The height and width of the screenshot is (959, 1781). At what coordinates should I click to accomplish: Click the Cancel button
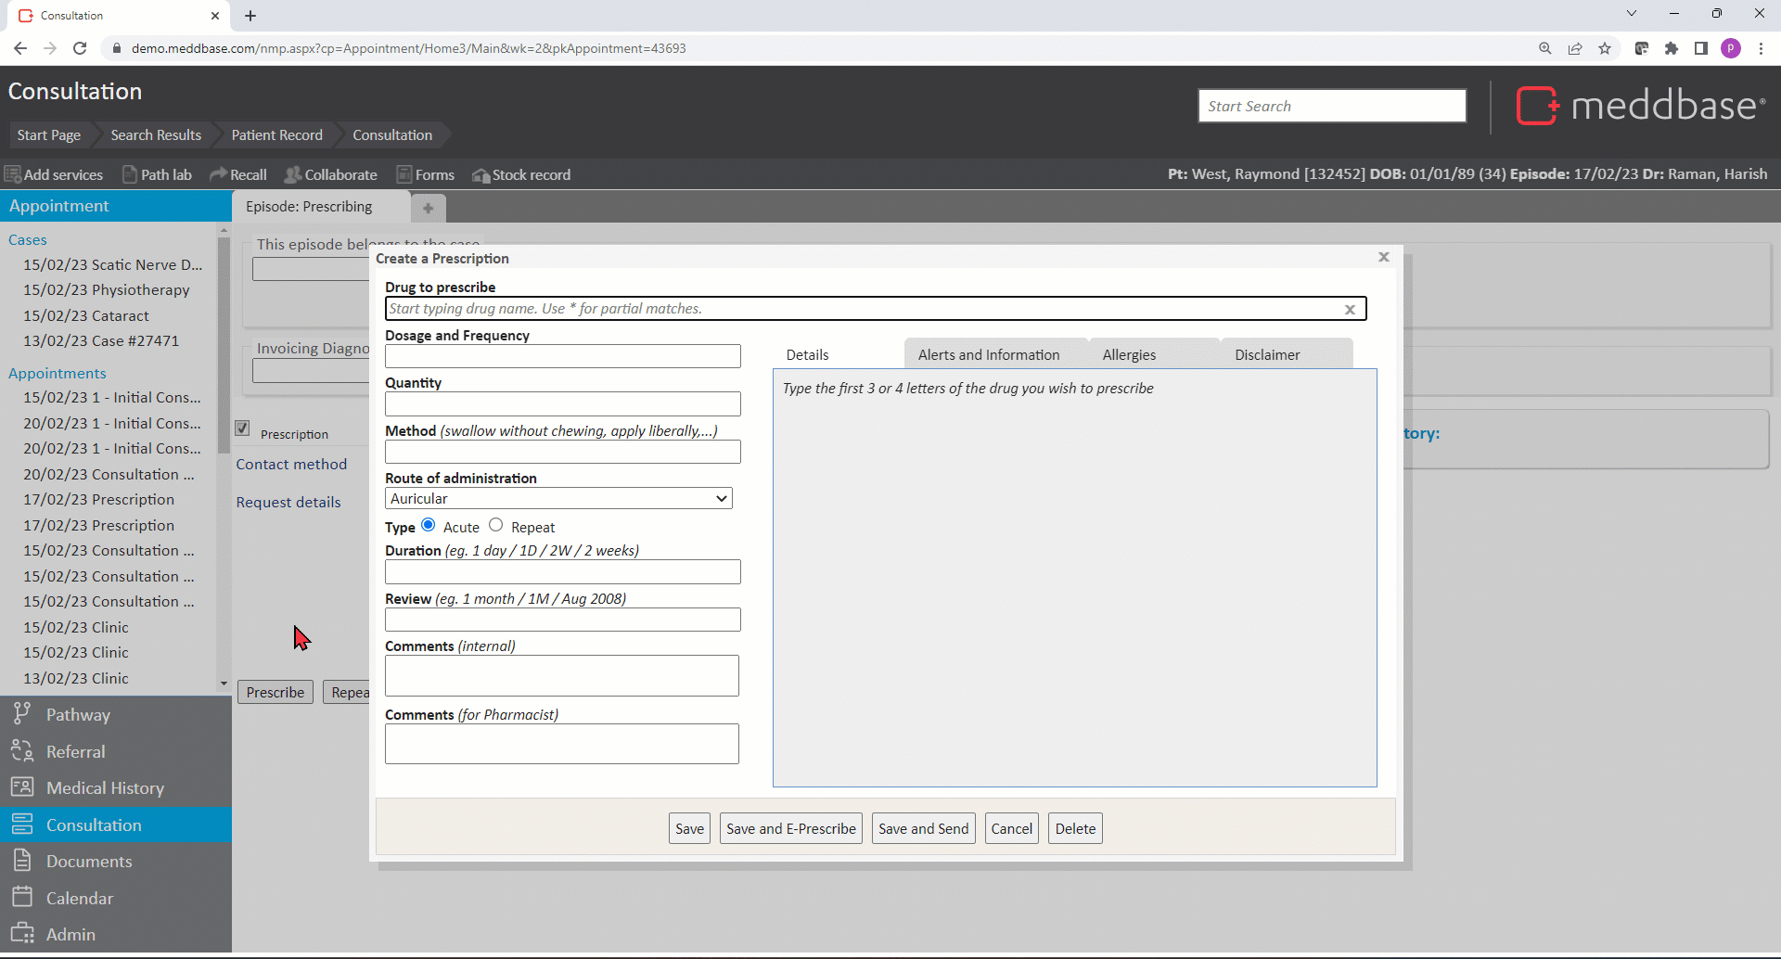1011,828
